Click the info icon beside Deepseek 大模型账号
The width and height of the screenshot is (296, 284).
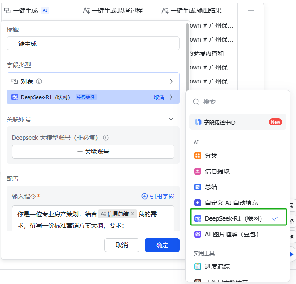pyautogui.click(x=106, y=138)
